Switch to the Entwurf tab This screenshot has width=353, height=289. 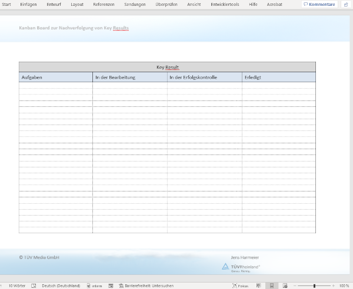[54, 4]
